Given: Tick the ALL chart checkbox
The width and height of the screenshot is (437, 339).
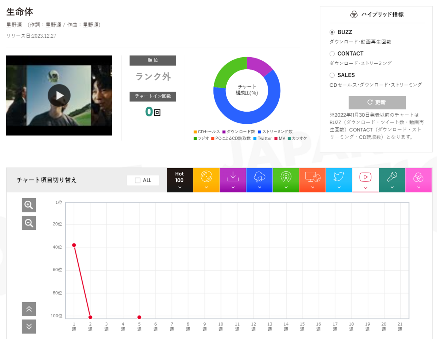Looking at the screenshot, I should [137, 180].
